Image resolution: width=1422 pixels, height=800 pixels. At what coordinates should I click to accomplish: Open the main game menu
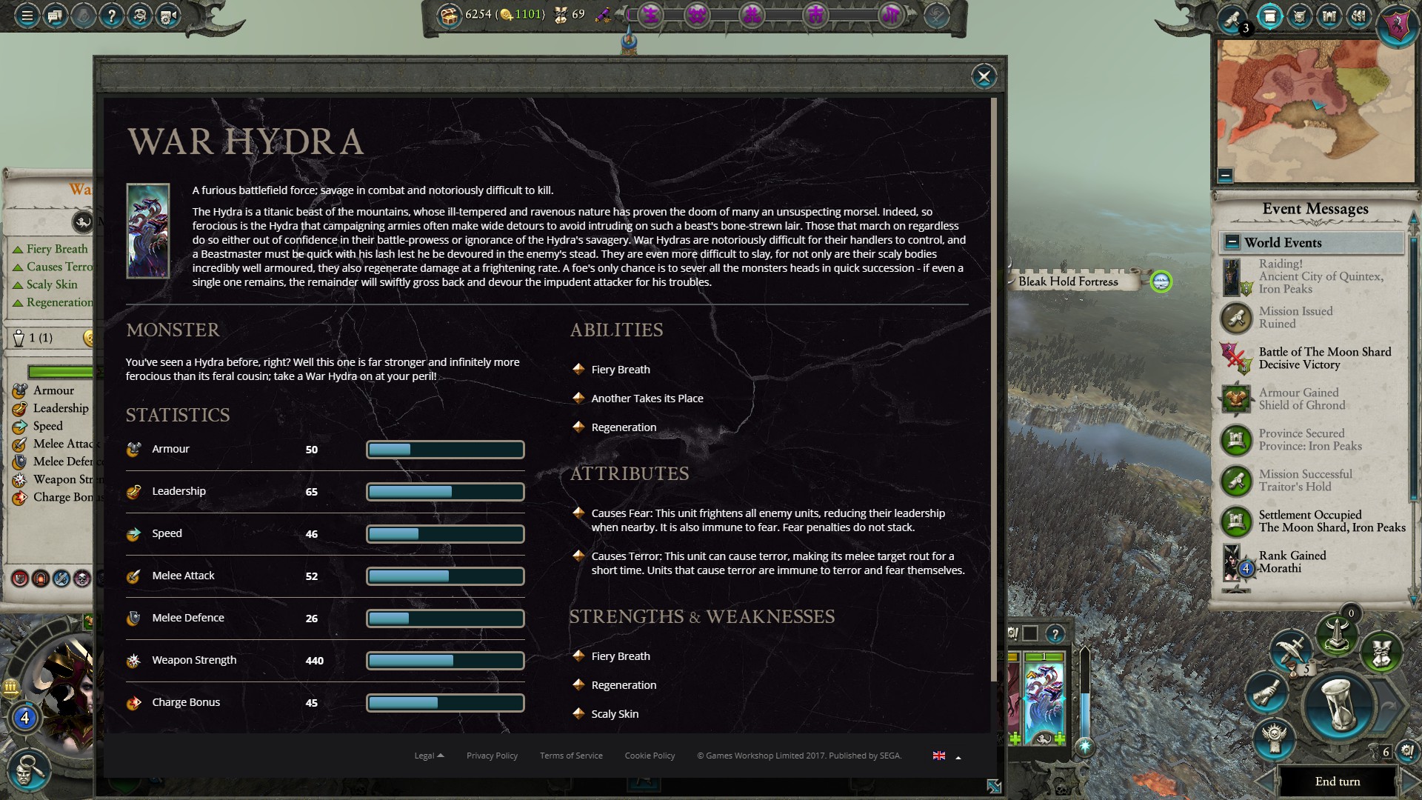click(27, 16)
